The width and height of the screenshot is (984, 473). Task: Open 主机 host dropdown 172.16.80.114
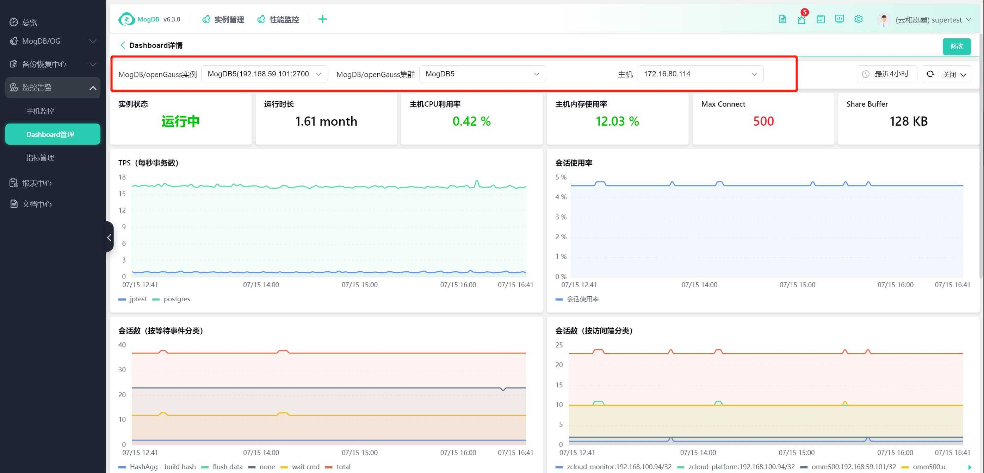[x=700, y=74]
